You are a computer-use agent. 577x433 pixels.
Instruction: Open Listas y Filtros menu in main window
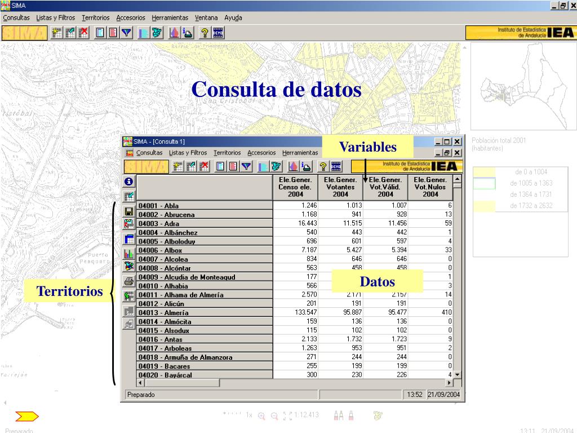point(56,17)
